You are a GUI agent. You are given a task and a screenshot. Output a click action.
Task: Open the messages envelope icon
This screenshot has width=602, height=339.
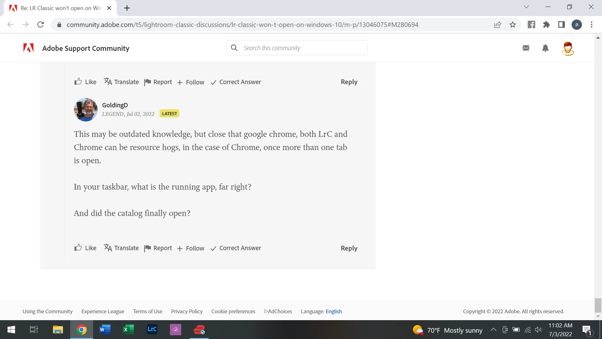point(526,48)
